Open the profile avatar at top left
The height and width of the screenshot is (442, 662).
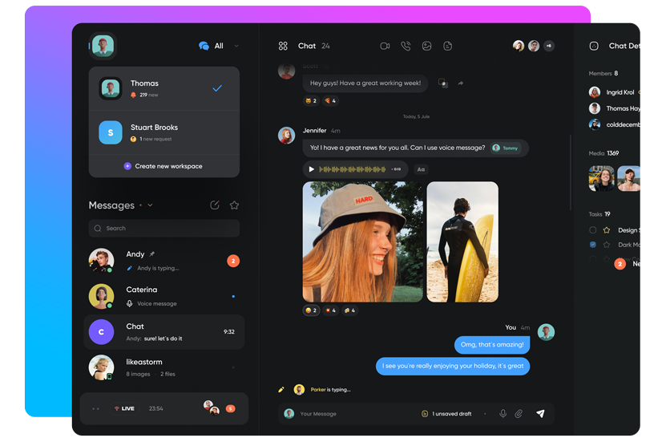click(x=103, y=46)
